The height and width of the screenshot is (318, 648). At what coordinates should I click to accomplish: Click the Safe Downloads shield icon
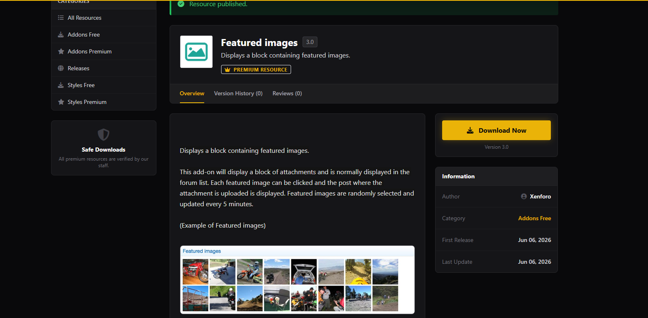103,134
